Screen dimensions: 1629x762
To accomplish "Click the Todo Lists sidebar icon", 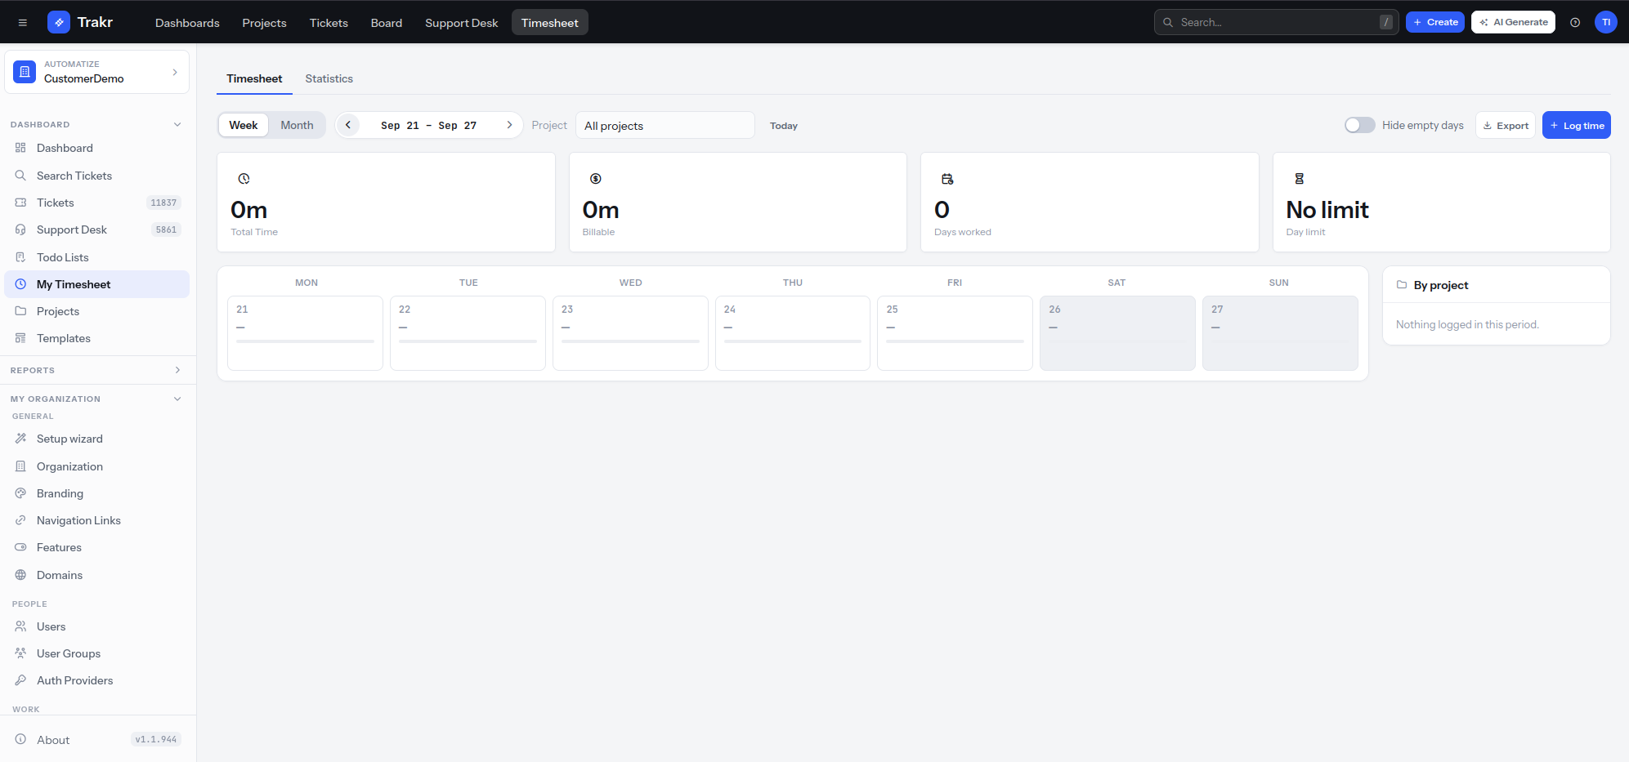I will click(21, 257).
